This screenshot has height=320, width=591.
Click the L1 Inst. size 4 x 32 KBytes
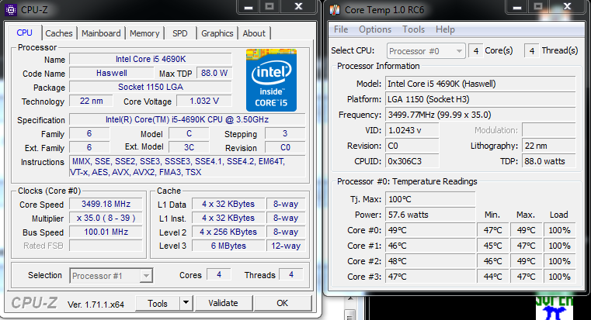[228, 218]
